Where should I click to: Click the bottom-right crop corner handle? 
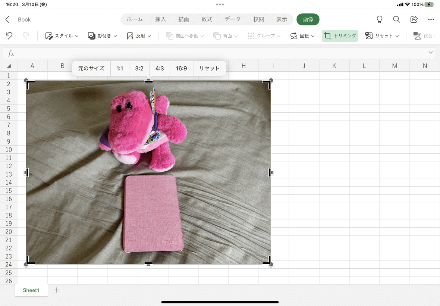click(x=267, y=260)
